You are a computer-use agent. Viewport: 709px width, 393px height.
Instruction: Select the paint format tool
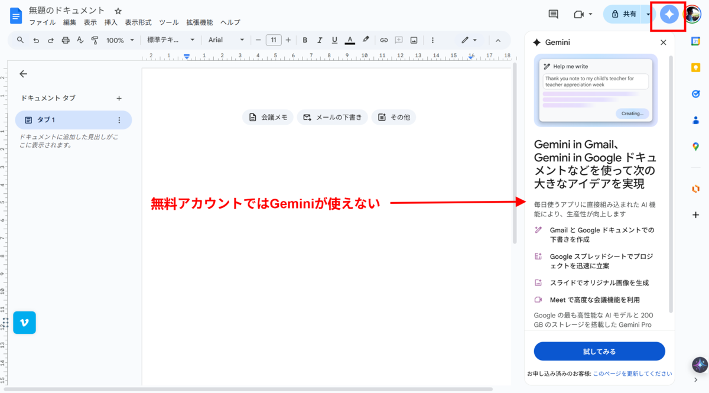(95, 40)
